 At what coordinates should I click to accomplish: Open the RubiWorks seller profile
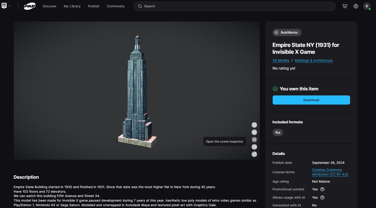[x=287, y=33]
